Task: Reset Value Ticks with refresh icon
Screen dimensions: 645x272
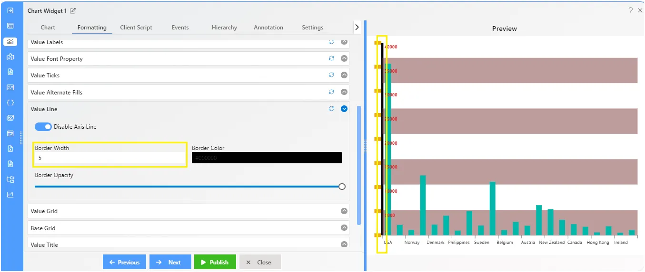Action: pos(331,75)
